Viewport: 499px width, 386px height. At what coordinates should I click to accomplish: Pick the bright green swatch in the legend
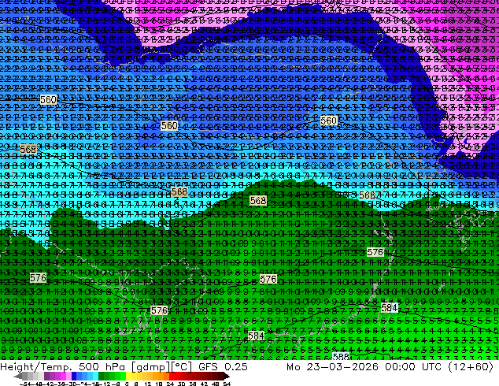point(123,376)
